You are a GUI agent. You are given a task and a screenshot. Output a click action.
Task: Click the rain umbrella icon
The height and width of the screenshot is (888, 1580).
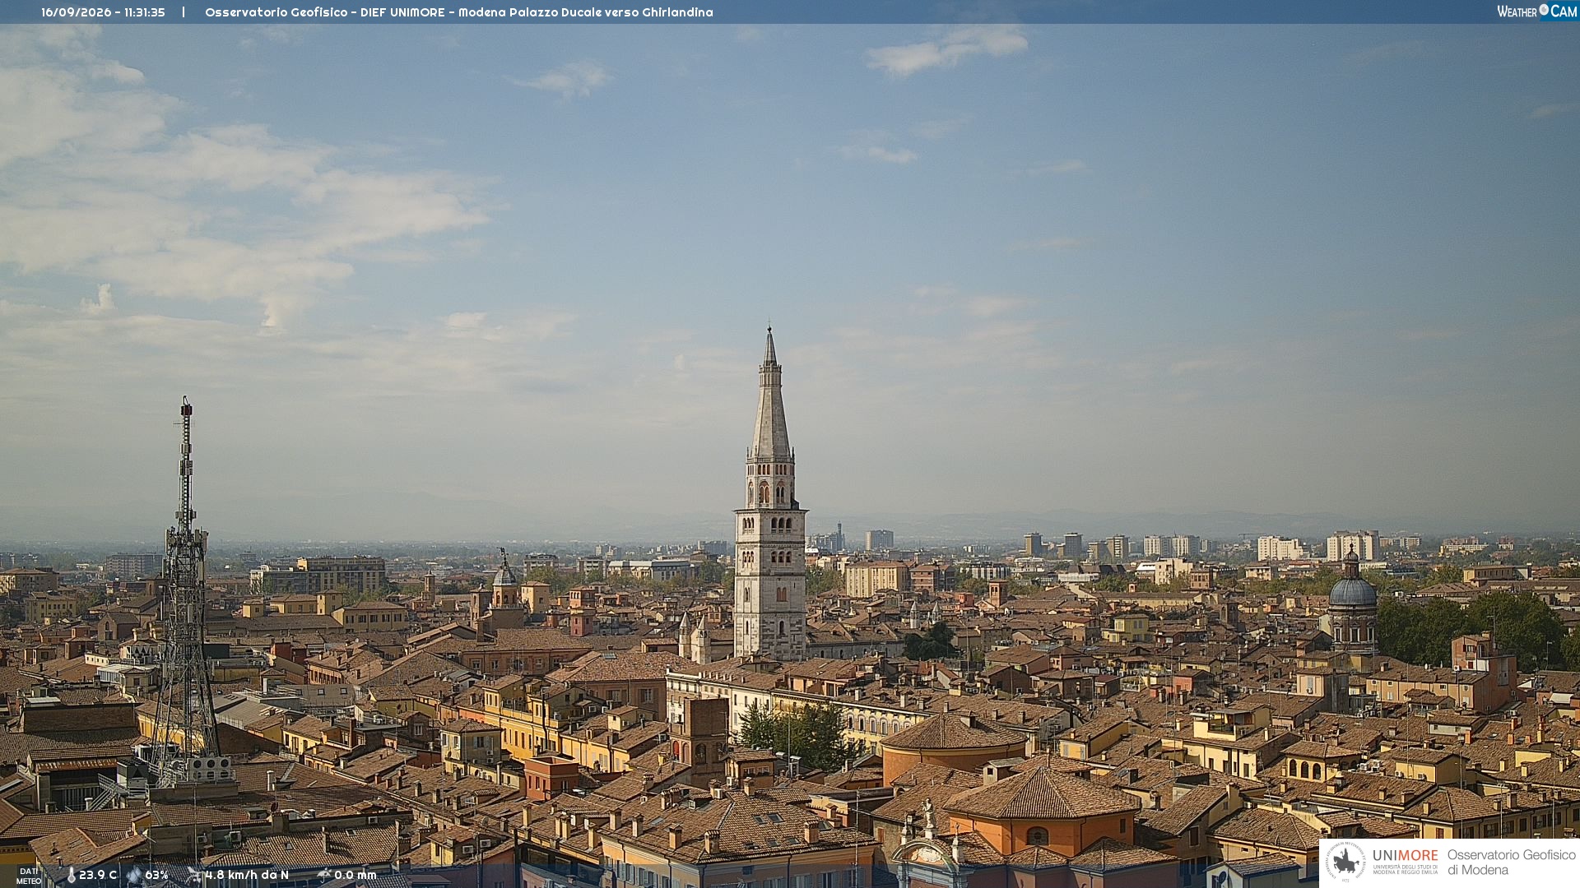[324, 876]
